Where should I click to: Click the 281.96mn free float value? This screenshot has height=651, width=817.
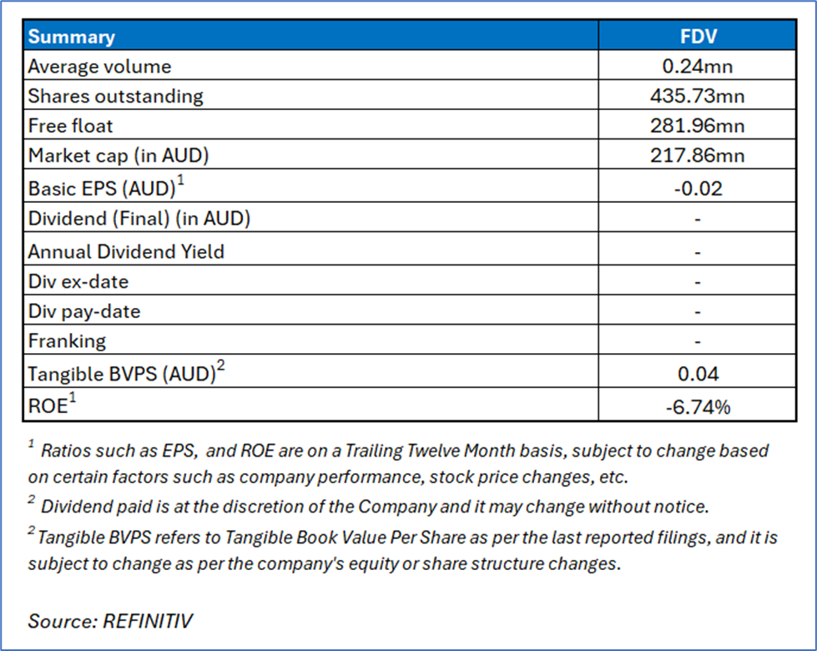pyautogui.click(x=697, y=126)
